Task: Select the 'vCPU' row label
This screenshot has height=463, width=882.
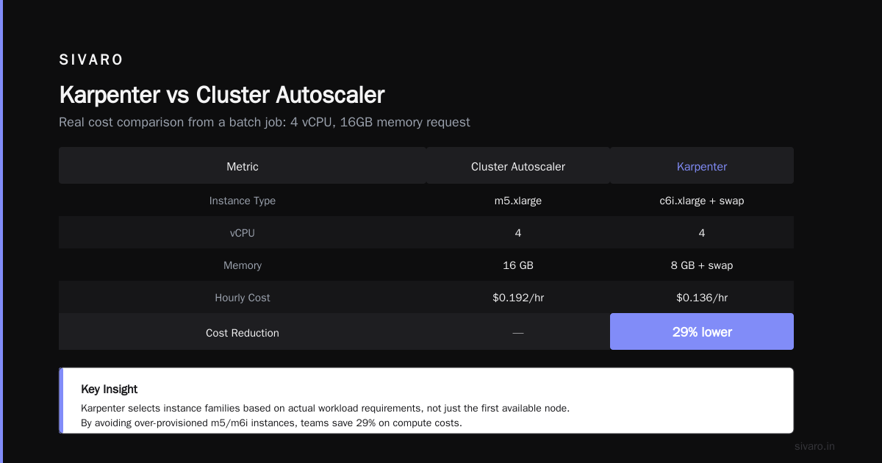Action: click(x=243, y=233)
